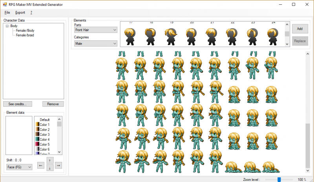
Task: Click the shift left arrow button
Action: [x=41, y=166]
